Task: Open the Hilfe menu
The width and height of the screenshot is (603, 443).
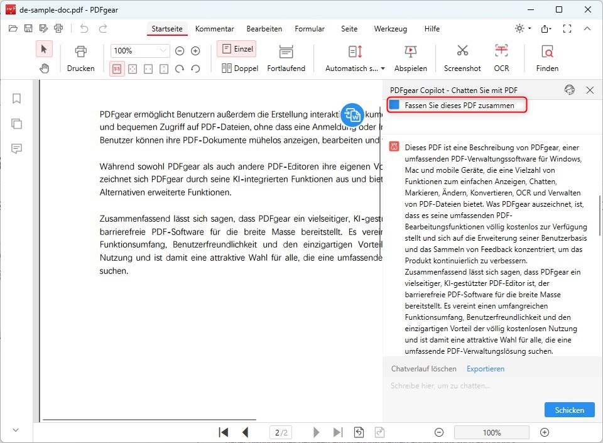Action: 432,29
